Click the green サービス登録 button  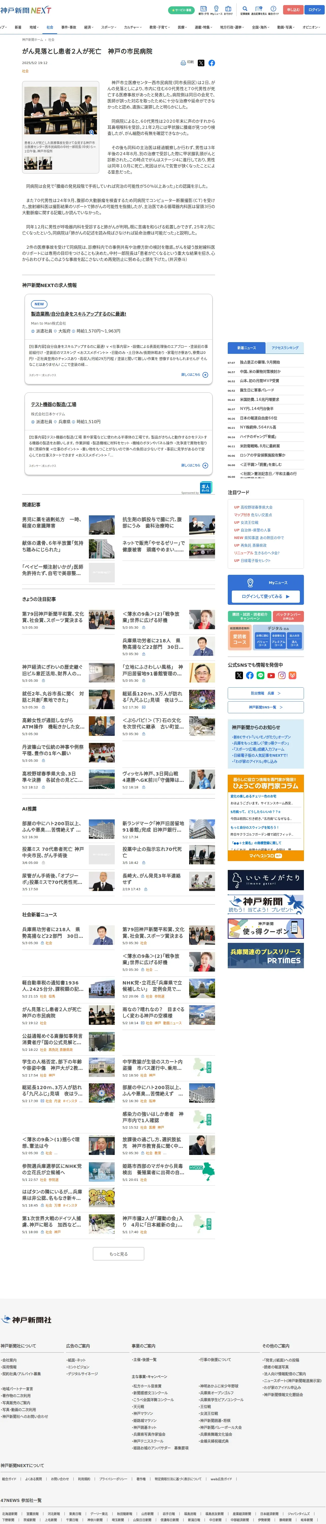pos(182,10)
